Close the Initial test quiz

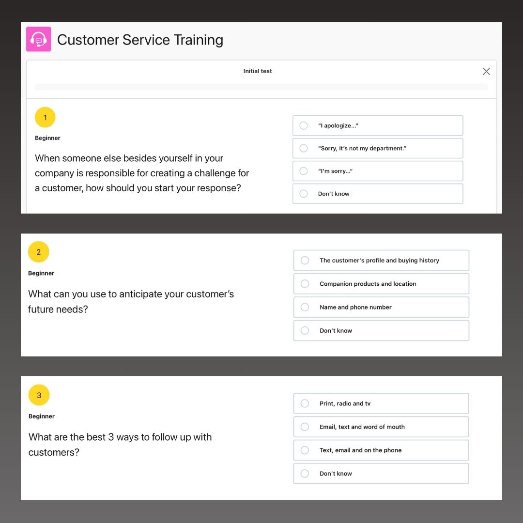(486, 71)
